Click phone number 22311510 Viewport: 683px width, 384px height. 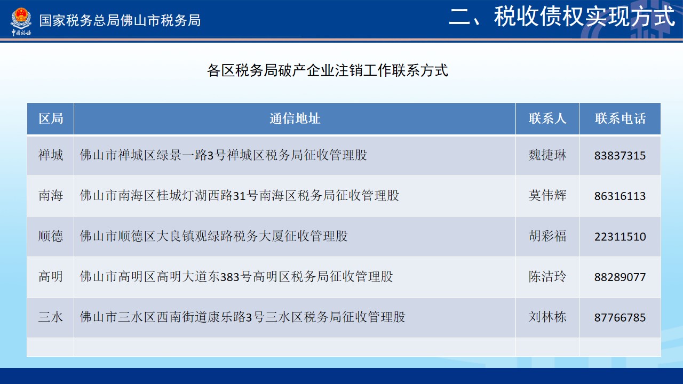point(620,237)
